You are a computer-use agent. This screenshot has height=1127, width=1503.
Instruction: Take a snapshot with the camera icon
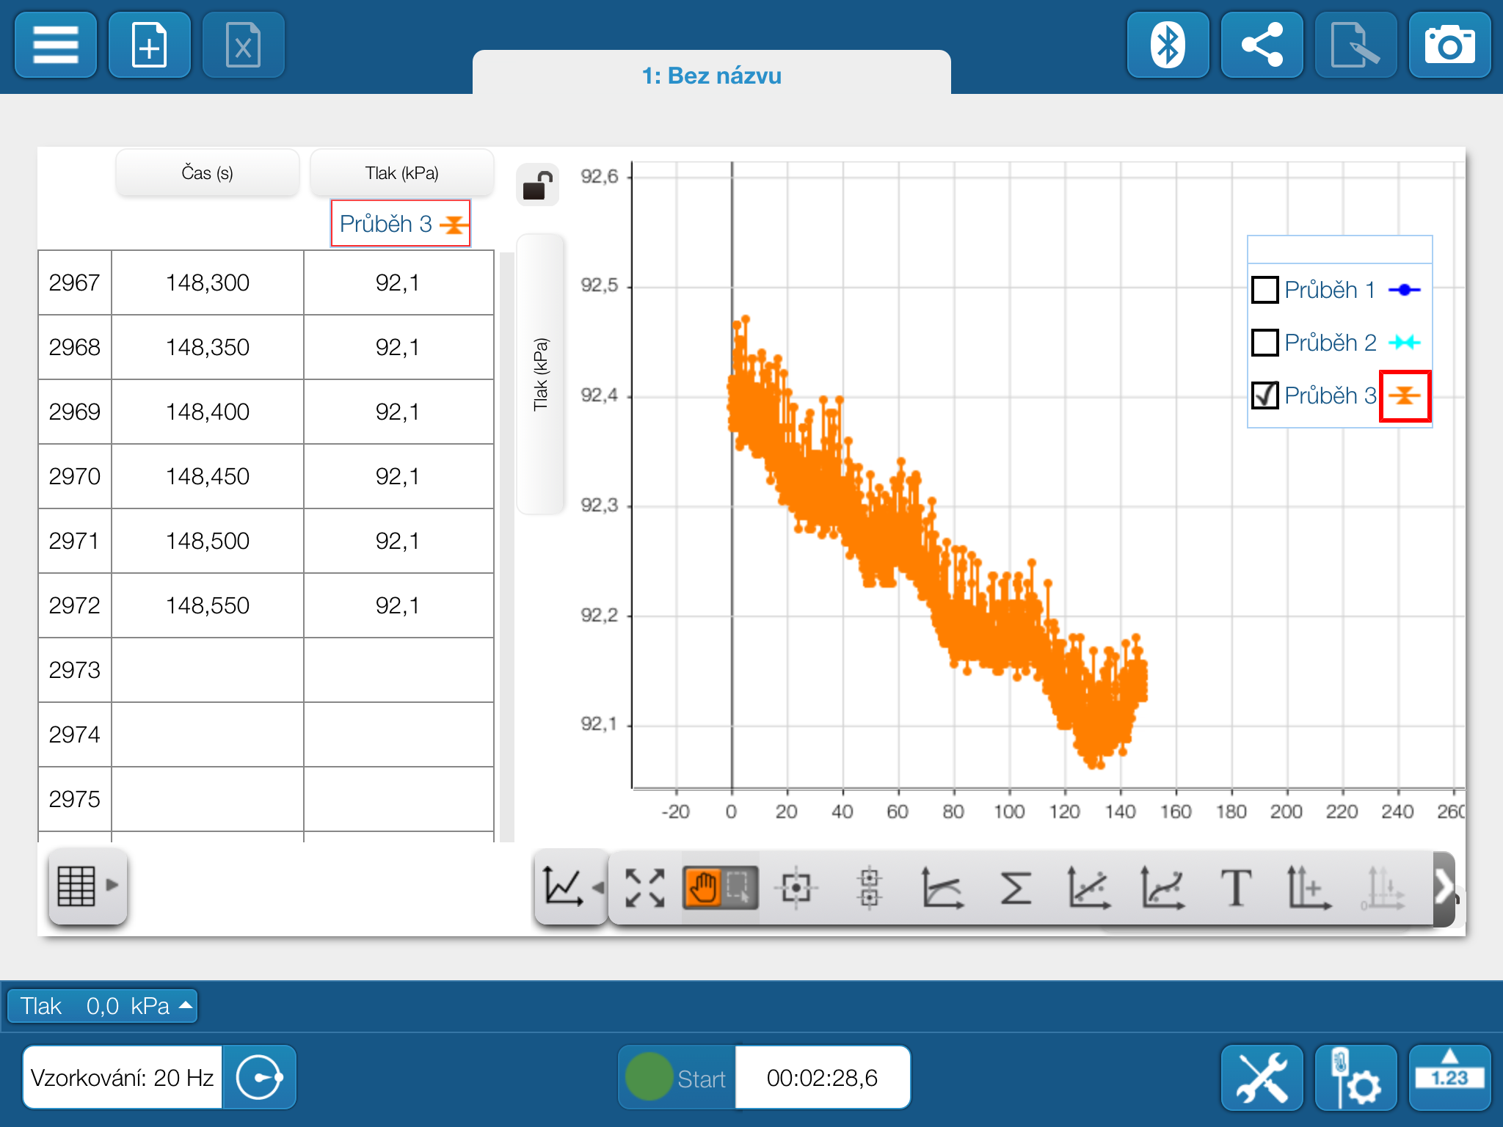coord(1449,45)
